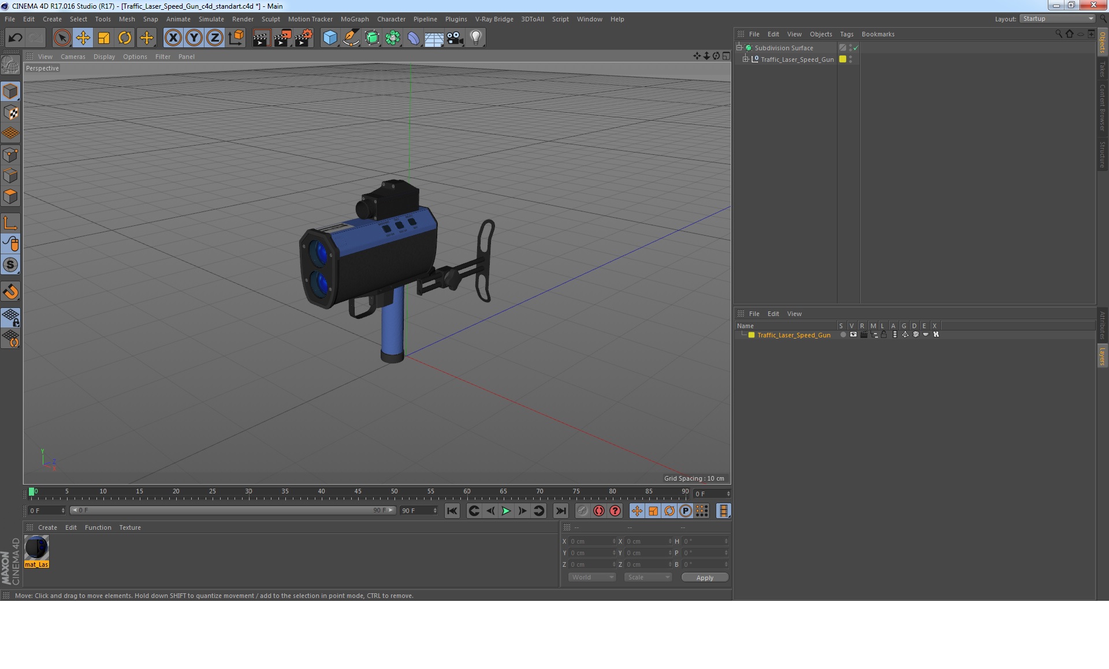
Task: Open the World coordinate dropdown
Action: pyautogui.click(x=592, y=577)
